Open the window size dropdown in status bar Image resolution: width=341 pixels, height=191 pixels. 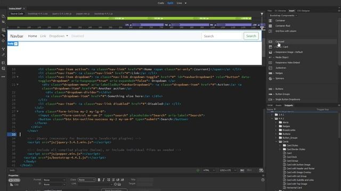coord(228,170)
